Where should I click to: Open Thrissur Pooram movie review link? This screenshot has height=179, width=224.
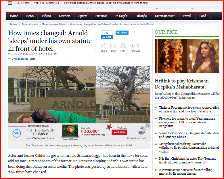pyautogui.click(x=189, y=110)
